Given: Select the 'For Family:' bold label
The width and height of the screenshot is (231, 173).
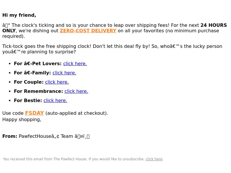Looking at the screenshot, I should tap(32, 73).
